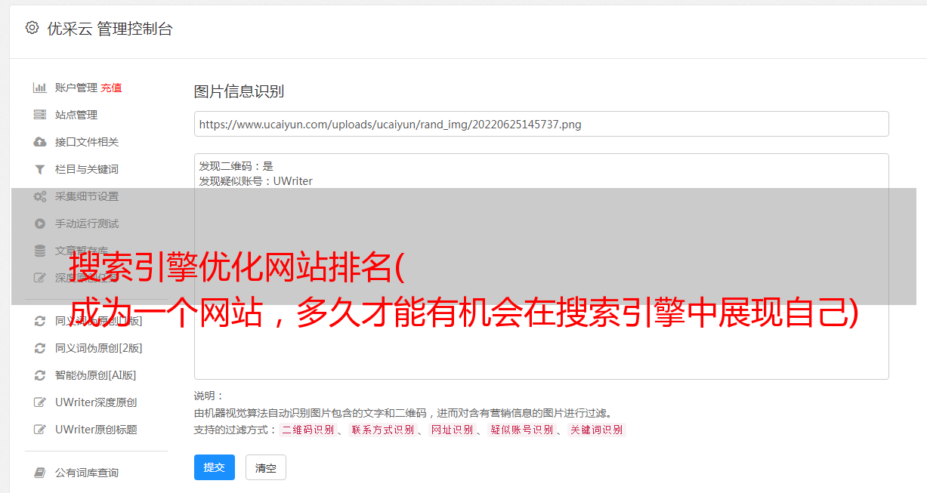The height and width of the screenshot is (493, 927).
Task: Click the server icon for 站点管理
Action: coord(40,115)
